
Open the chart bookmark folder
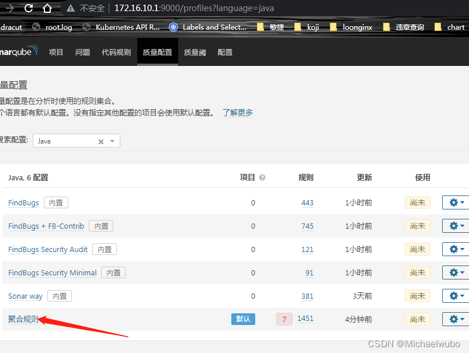point(449,27)
